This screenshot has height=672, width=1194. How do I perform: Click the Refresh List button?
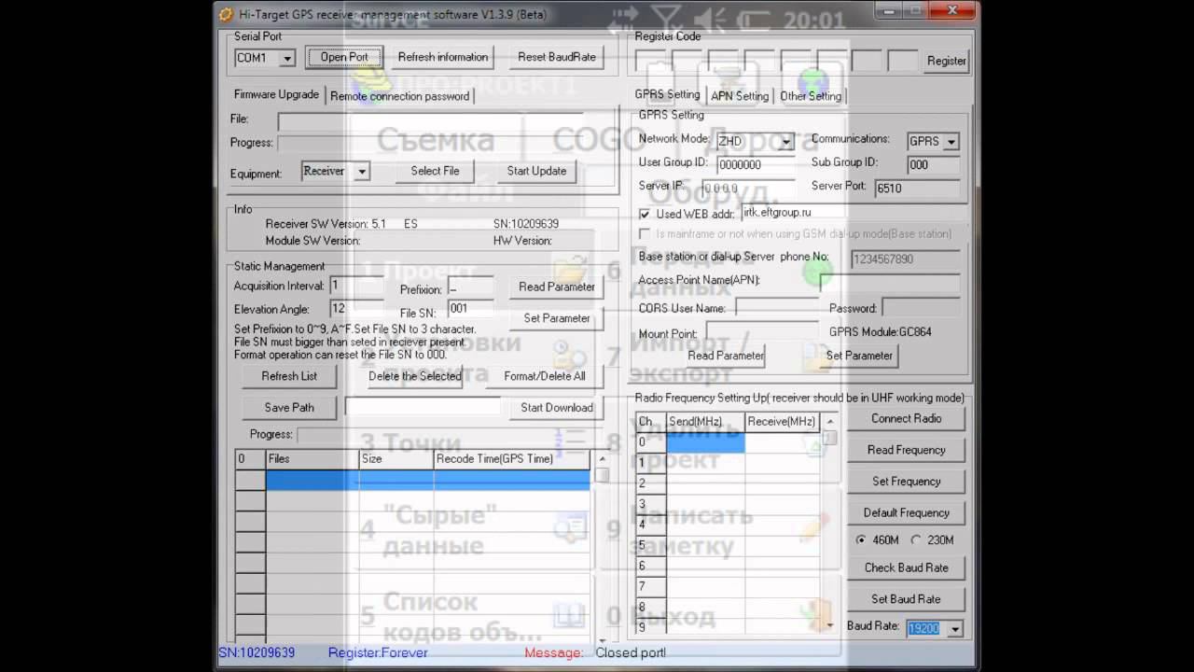point(289,376)
